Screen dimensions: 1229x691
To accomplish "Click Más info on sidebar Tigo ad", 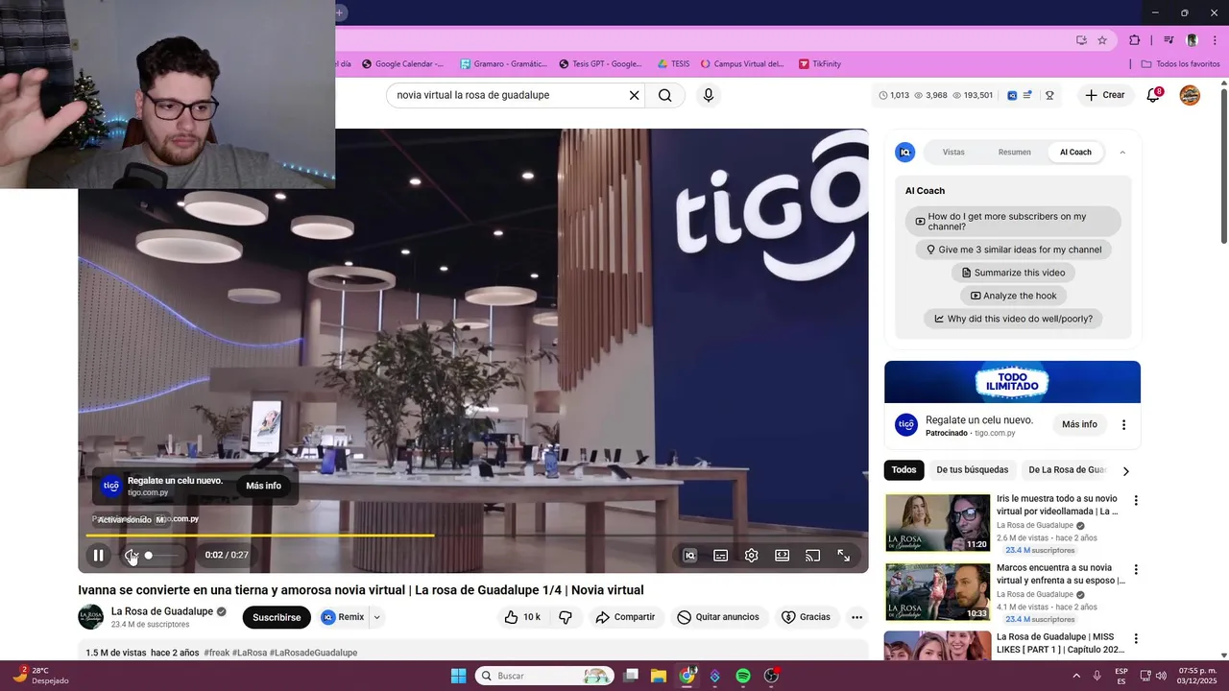I will pos(1079,424).
